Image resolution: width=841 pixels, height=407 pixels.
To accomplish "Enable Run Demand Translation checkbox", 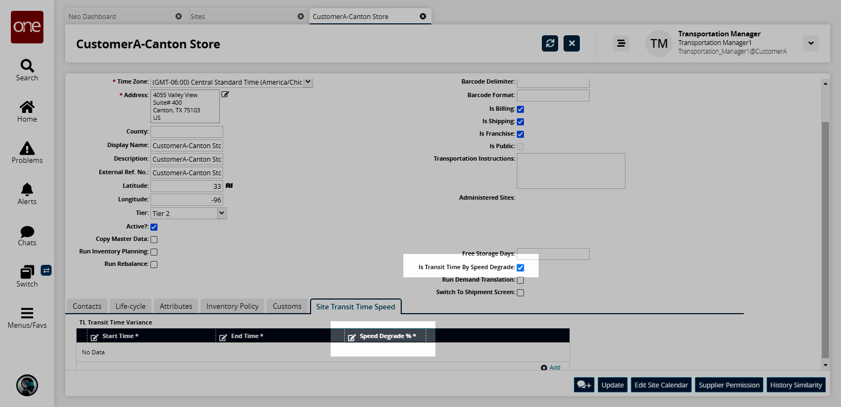I will pos(521,280).
